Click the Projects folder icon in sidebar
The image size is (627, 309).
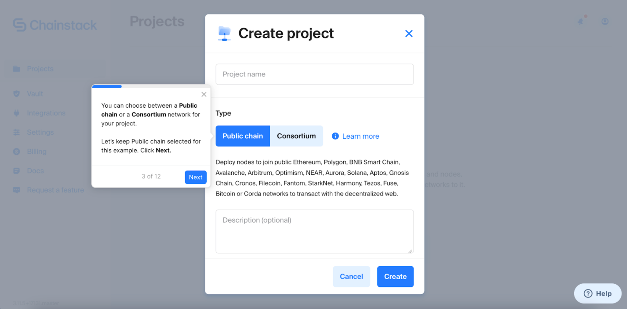point(17,69)
